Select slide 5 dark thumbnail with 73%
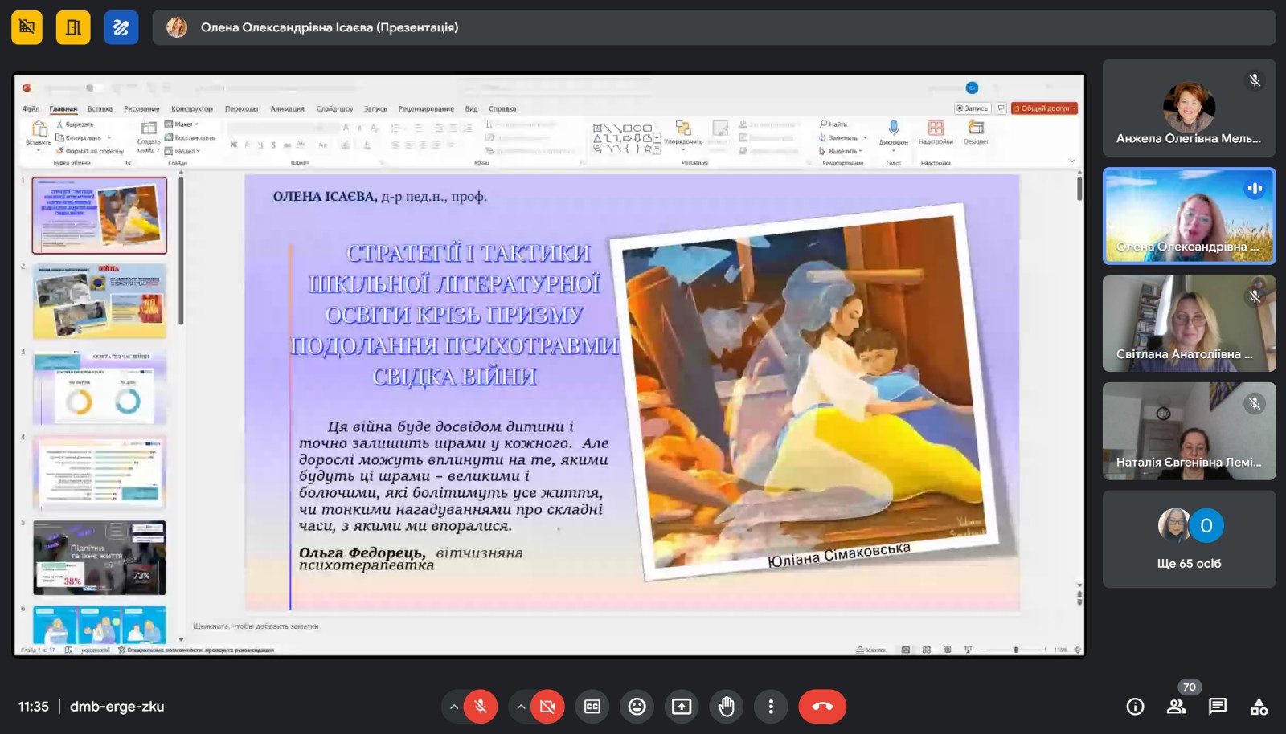 (100, 557)
